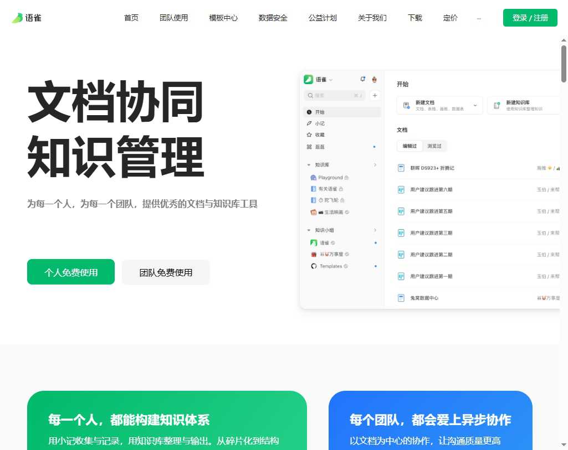The image size is (568, 450).
Task: Switch to the 编辑过 tab
Action: [410, 146]
